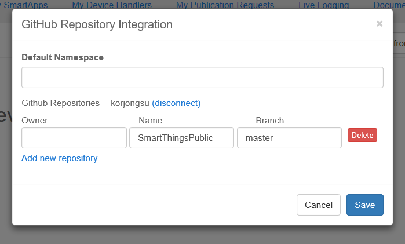
Task: Open My Publication Requests in background page
Action: (225, 5)
